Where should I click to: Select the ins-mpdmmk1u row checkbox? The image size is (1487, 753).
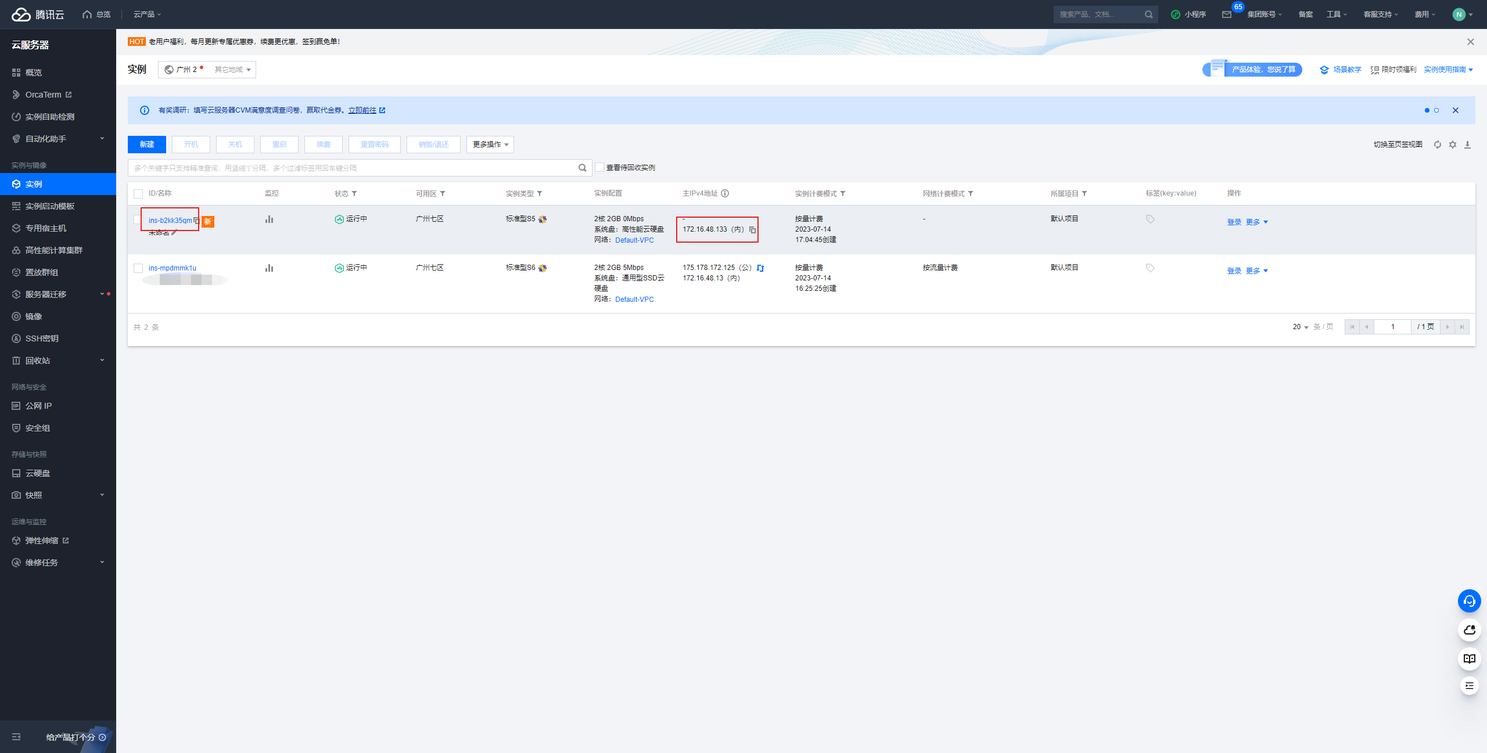(x=138, y=268)
